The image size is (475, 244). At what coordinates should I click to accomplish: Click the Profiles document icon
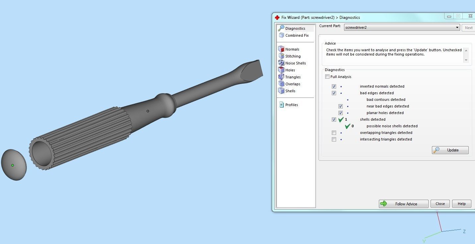tap(281, 105)
